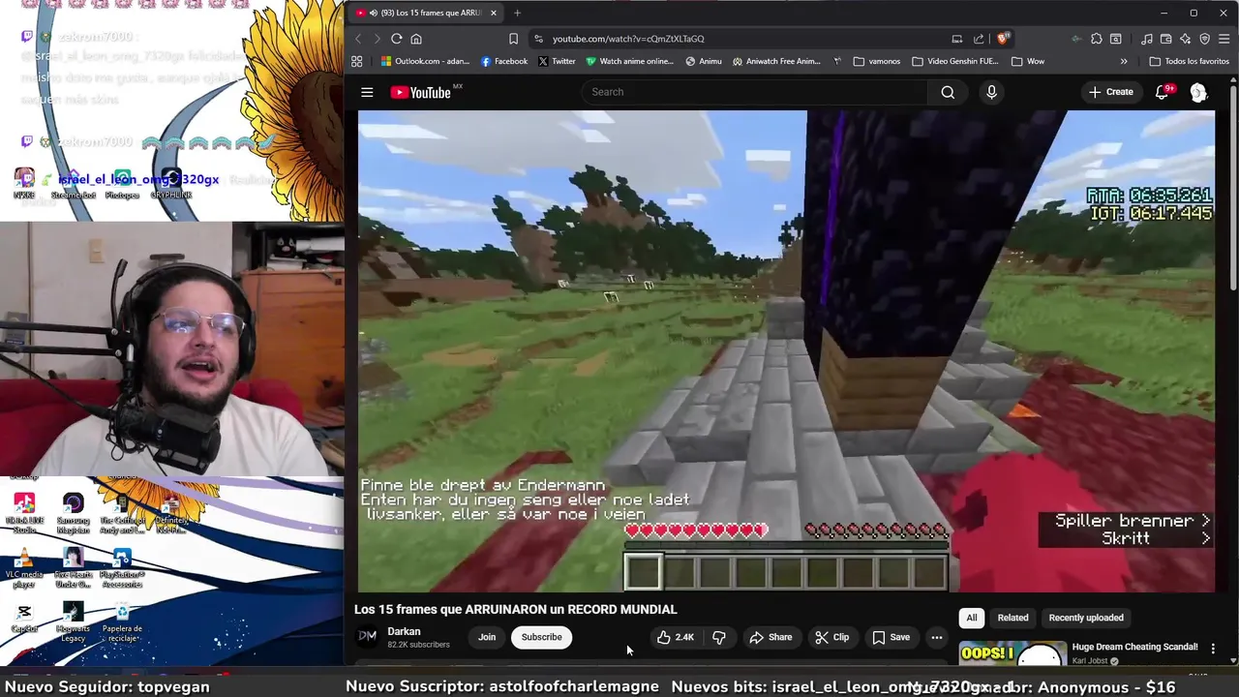Dislike the video with thumbs-down

[718, 637]
